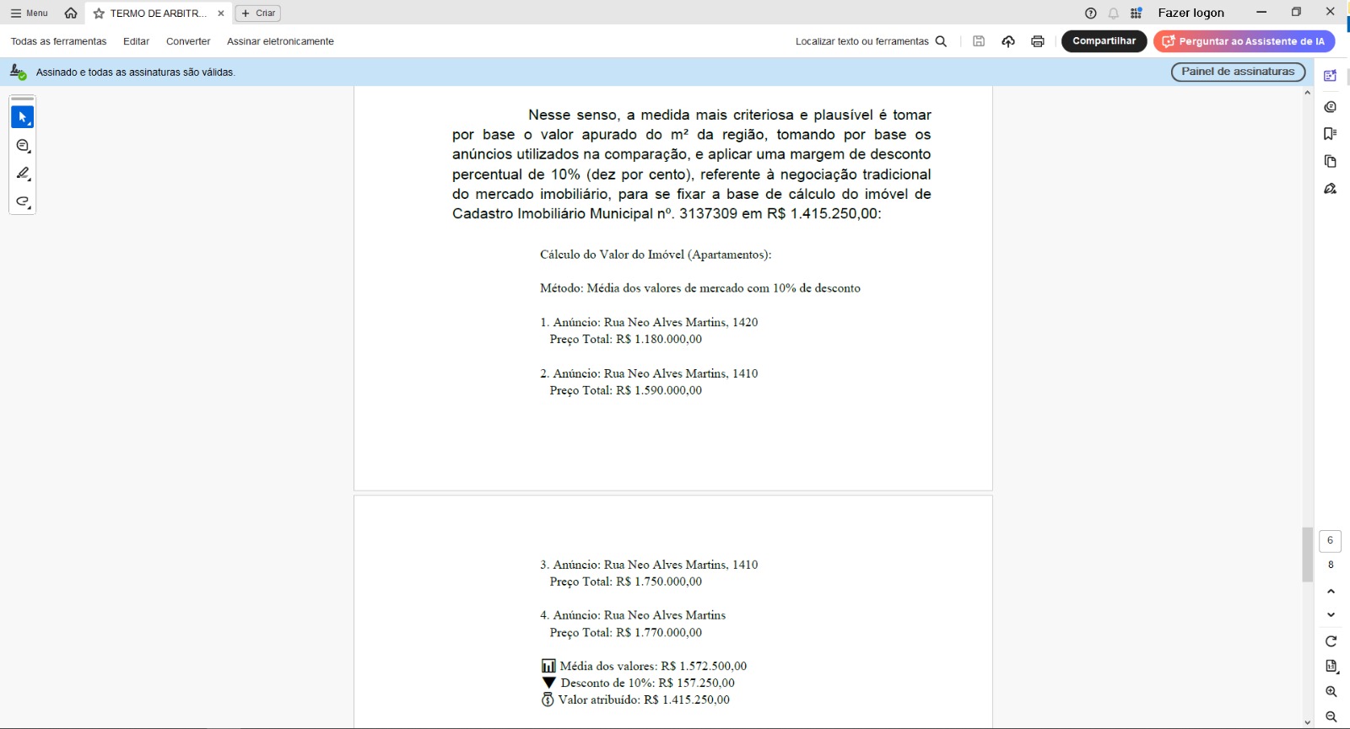Click the cloud upload icon
The image size is (1350, 729).
pos(1008,41)
